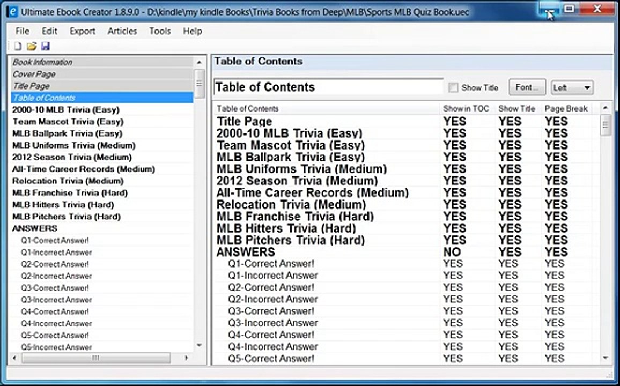Toggle Show in TOC for Q1-Incorrect Answer row

pyautogui.click(x=453, y=276)
